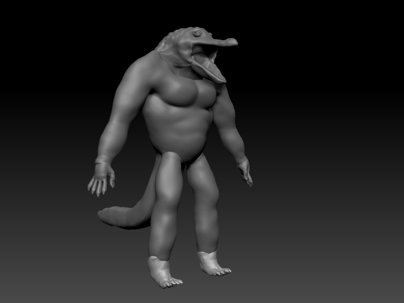Click the crocodile's eye on the head
This screenshot has height=303, width=404.
[x=198, y=33]
